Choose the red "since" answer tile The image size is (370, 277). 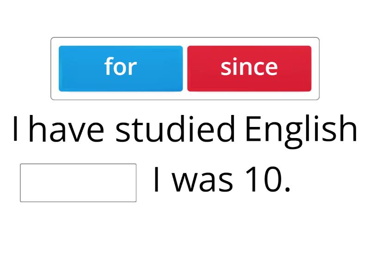pyautogui.click(x=249, y=68)
